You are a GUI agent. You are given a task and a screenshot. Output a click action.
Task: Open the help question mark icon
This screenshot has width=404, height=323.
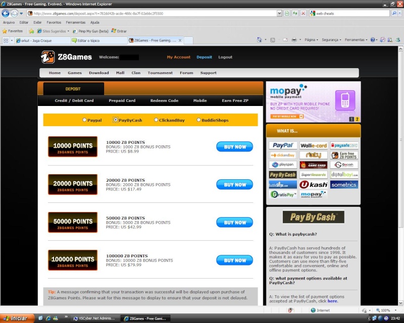pos(373,40)
